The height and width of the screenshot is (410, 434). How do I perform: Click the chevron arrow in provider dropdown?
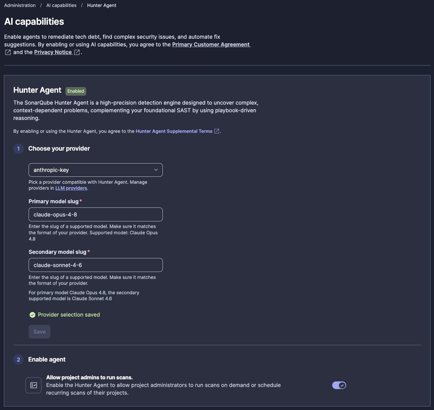[156, 170]
